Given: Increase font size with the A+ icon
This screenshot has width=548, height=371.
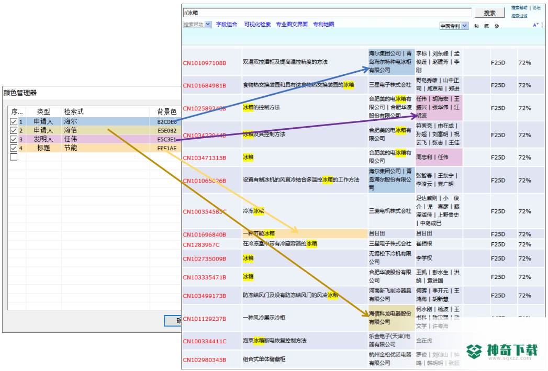Looking at the screenshot, I should 536,25.
